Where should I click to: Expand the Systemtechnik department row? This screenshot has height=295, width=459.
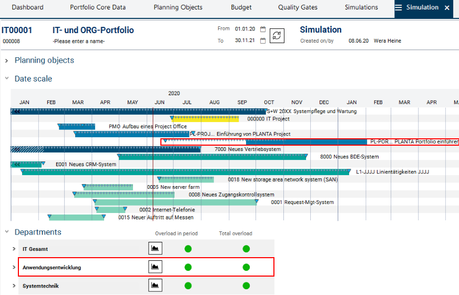point(14,286)
